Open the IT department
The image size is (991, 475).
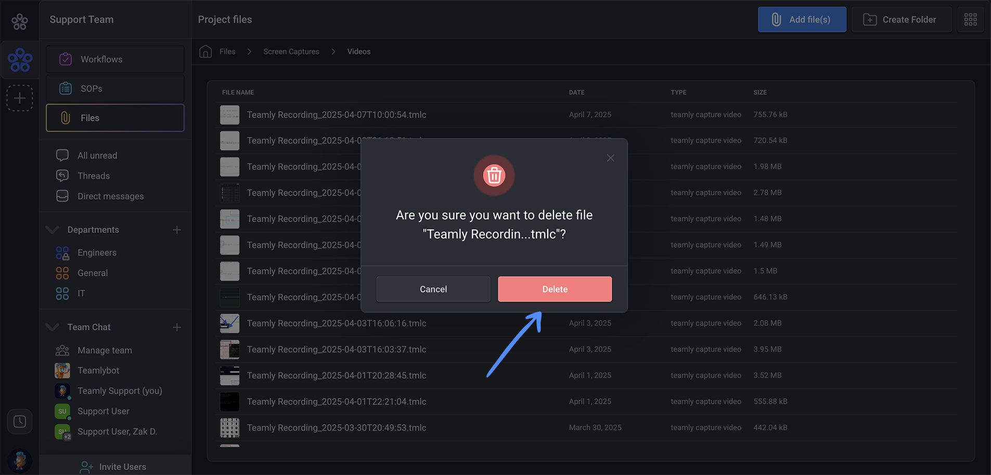click(x=81, y=293)
